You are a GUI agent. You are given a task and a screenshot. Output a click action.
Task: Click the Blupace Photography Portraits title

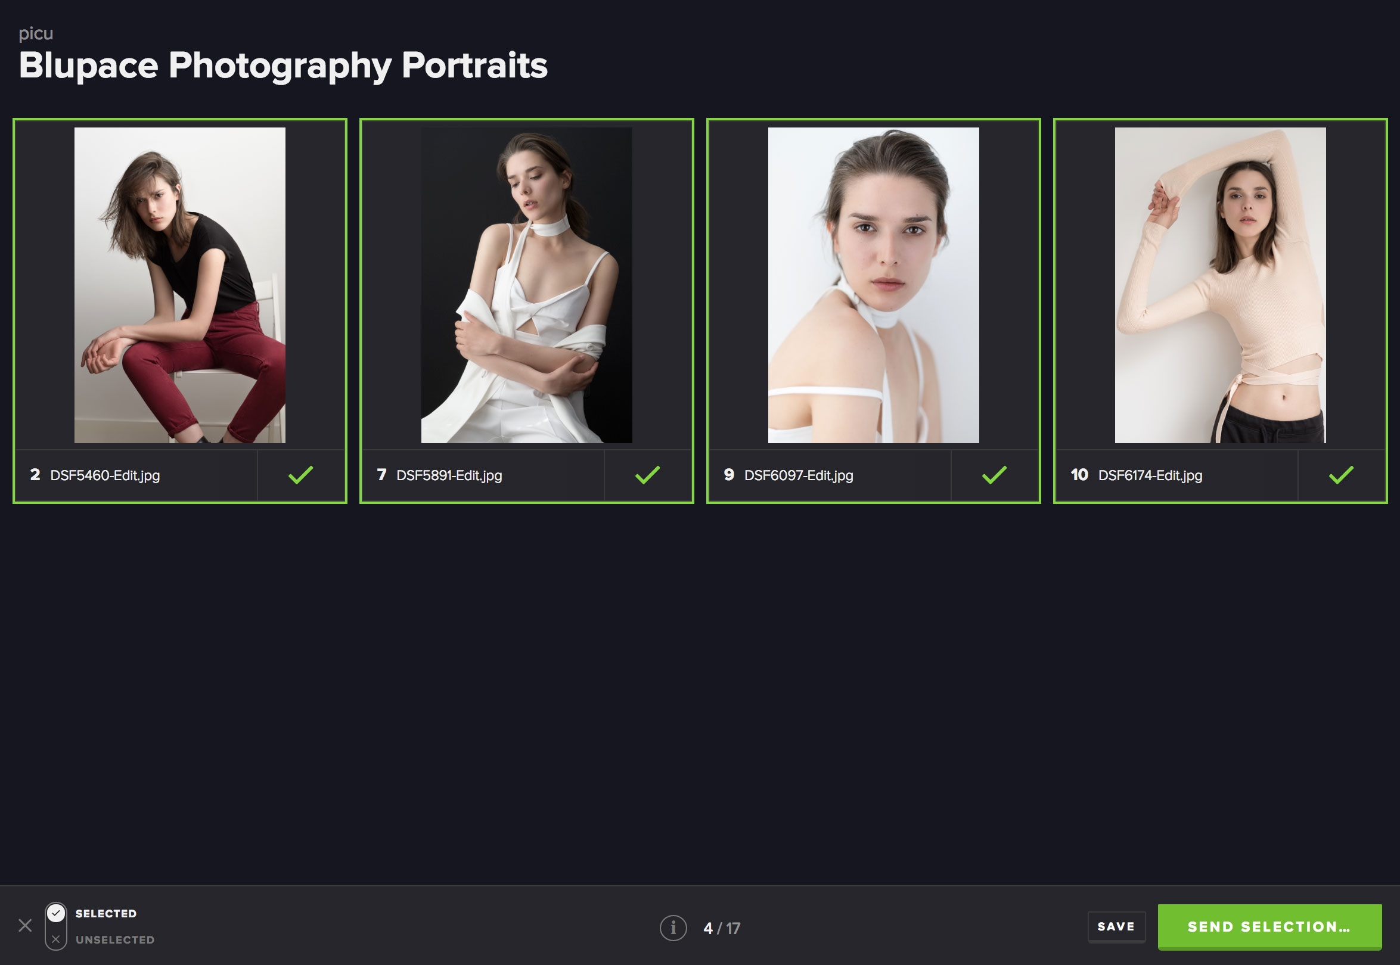pos(283,66)
